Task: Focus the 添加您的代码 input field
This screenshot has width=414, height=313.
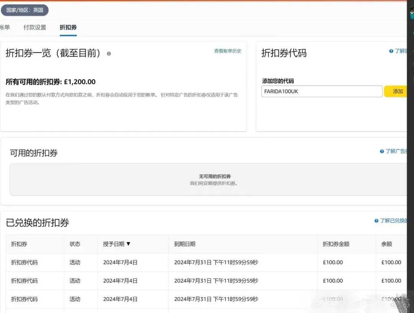Action: tap(322, 91)
